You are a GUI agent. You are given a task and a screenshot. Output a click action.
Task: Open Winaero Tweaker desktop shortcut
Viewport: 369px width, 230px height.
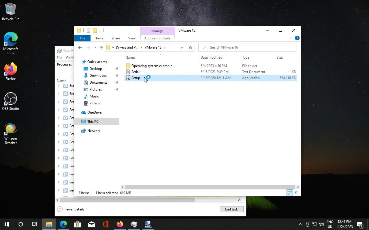[11, 134]
